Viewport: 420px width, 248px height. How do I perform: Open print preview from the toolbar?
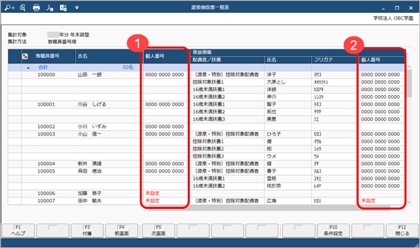(x=23, y=8)
